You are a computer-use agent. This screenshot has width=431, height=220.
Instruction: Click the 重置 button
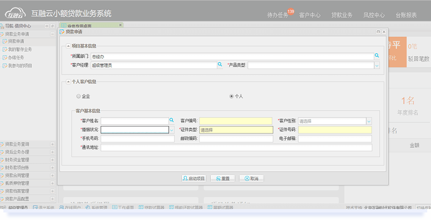(223, 178)
